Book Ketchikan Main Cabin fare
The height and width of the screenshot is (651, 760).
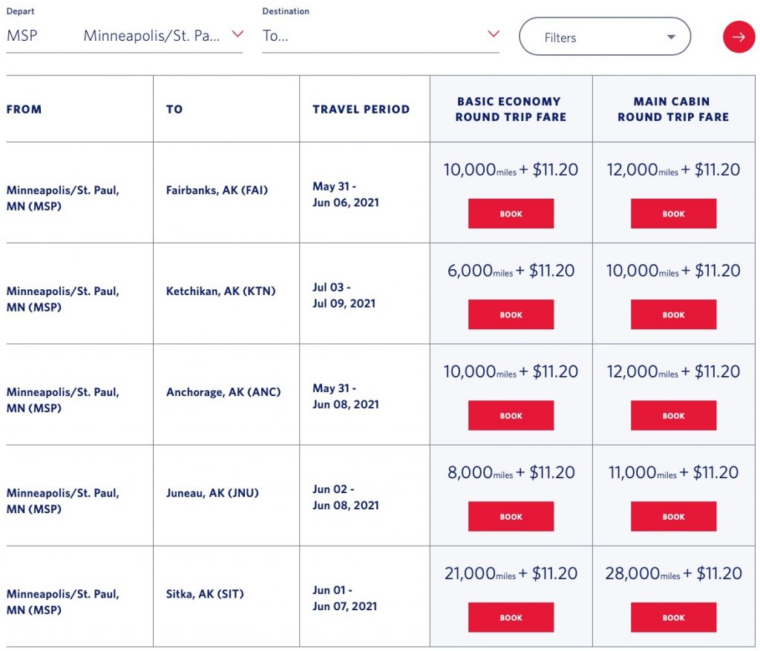[673, 314]
